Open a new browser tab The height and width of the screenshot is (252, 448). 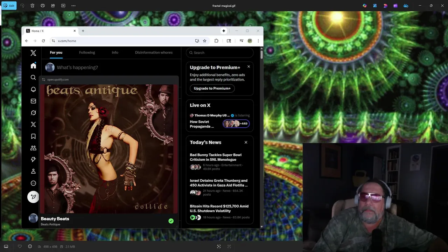[83, 31]
